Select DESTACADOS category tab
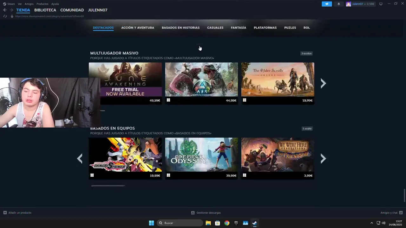 (x=103, y=28)
